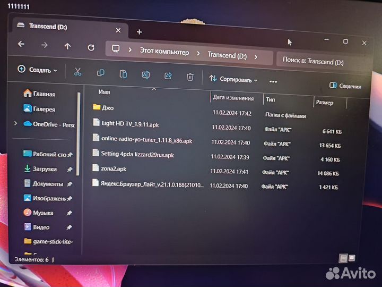This screenshot has width=382, height=287.
Task: Open a new tab with plus button
Action: pyautogui.click(x=139, y=32)
